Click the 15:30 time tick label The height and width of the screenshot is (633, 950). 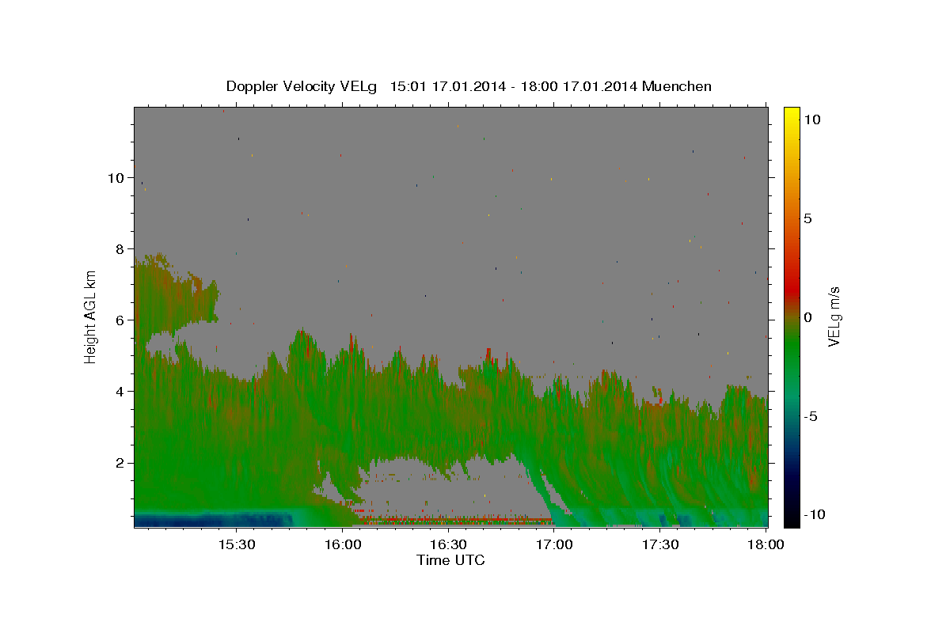(236, 545)
